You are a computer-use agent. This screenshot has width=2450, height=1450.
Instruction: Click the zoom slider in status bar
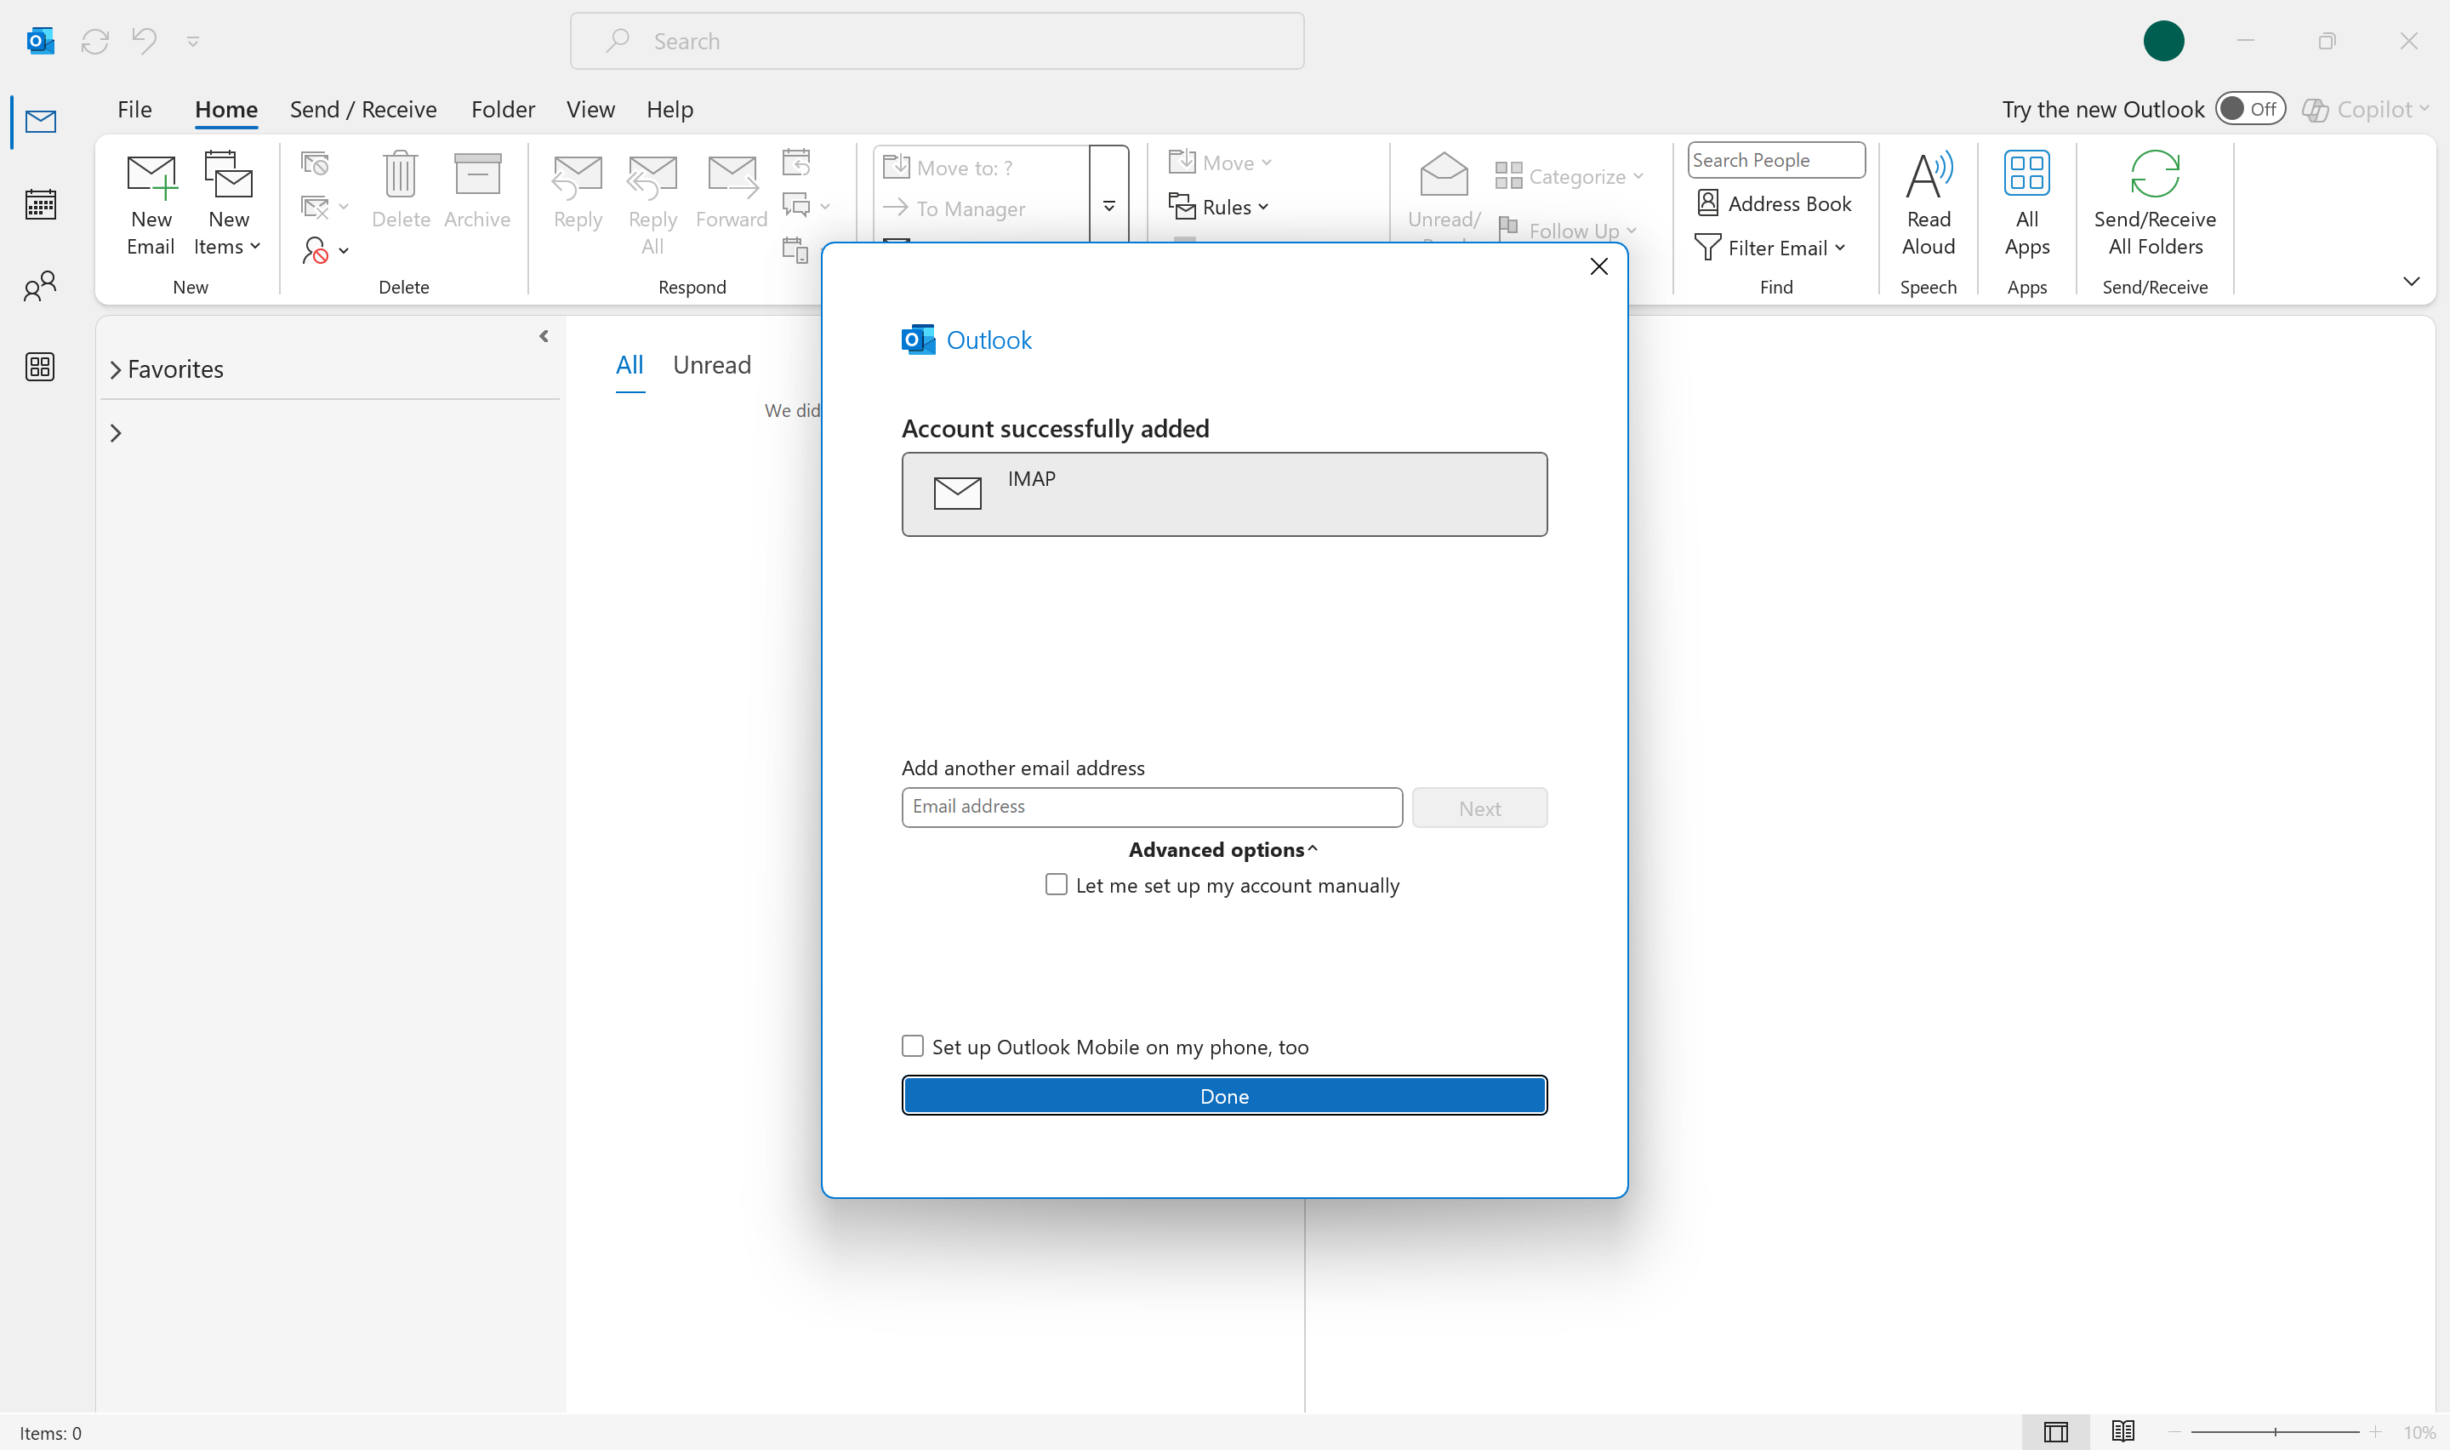click(2276, 1431)
